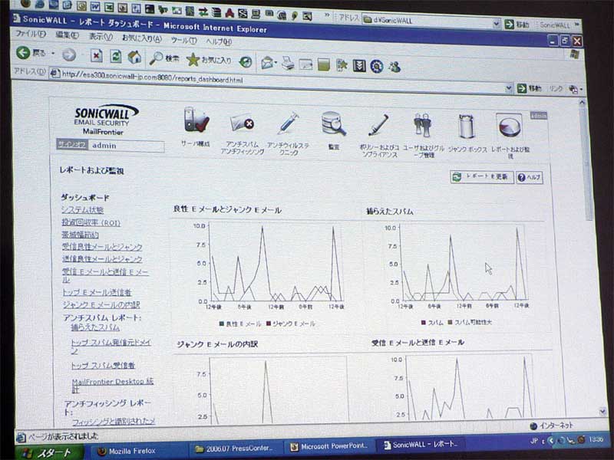Click the IE Home icon
Image resolution: width=614 pixels, height=460 pixels.
[x=134, y=57]
